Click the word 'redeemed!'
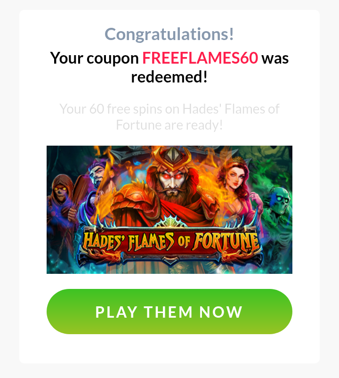Screen dimensions: 339x378 [x=169, y=77]
